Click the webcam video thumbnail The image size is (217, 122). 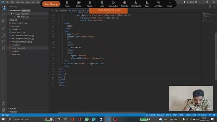click(x=191, y=98)
